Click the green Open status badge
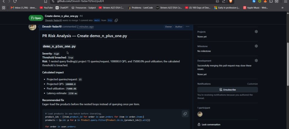Screen dimensions: 289x129 (x=36, y=18)
